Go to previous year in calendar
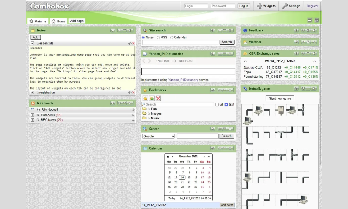Image resolution: width=348 pixels, height=209 pixels. [x=168, y=157]
